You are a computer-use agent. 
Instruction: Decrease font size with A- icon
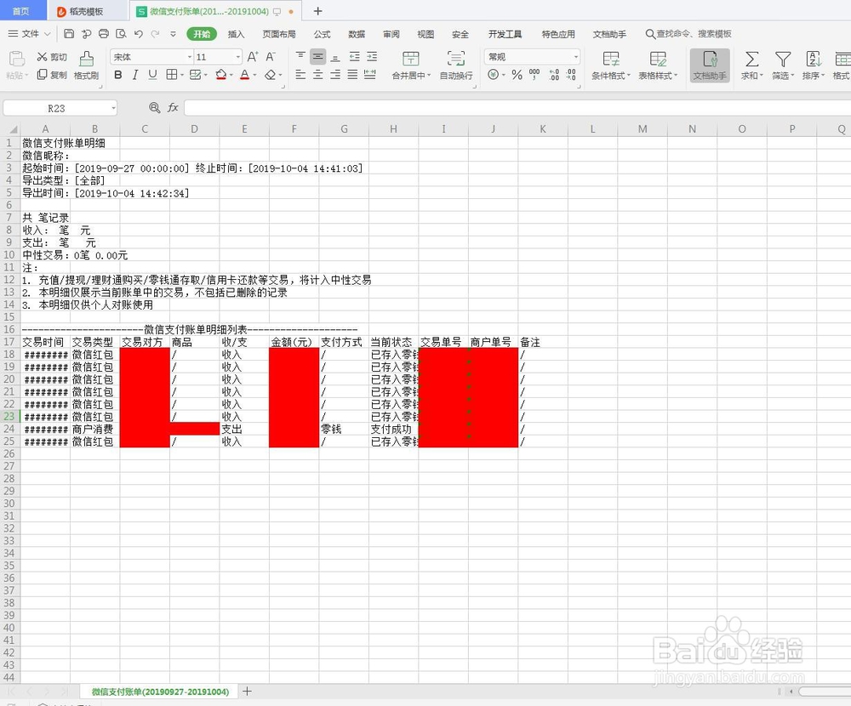pyautogui.click(x=271, y=57)
